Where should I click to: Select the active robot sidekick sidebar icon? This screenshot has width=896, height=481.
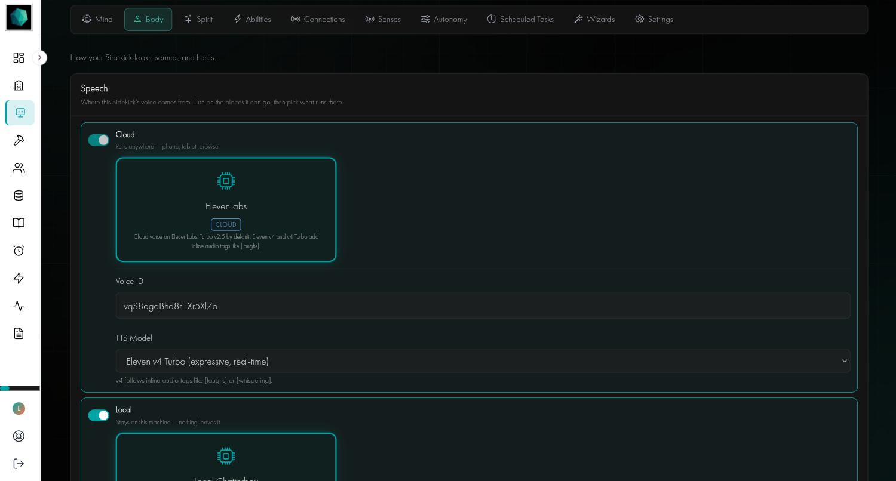[x=20, y=113]
